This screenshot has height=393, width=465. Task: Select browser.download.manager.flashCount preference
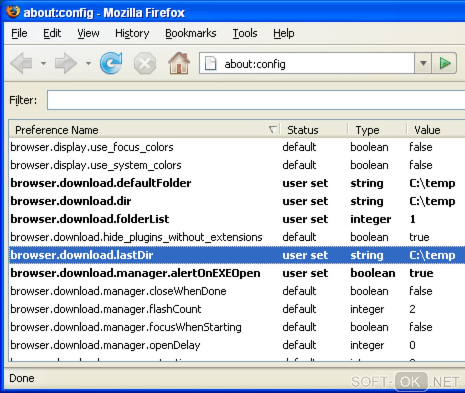[x=106, y=309]
